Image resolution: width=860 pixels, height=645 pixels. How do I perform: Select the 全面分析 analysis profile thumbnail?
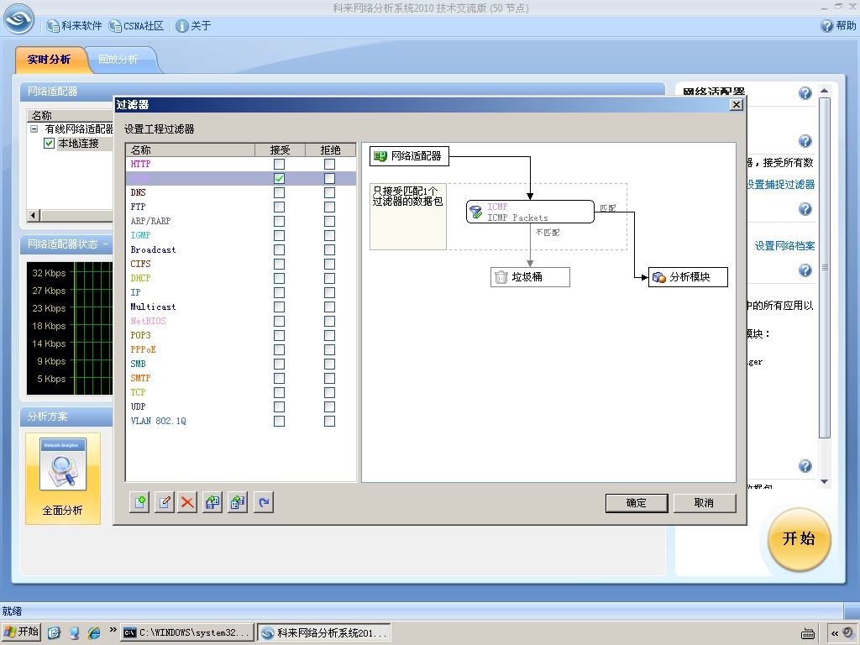click(63, 478)
